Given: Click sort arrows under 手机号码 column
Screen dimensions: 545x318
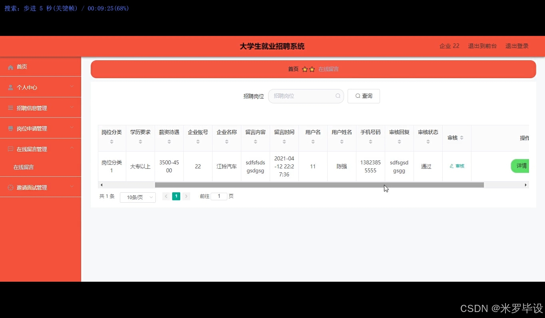Looking at the screenshot, I should point(370,142).
